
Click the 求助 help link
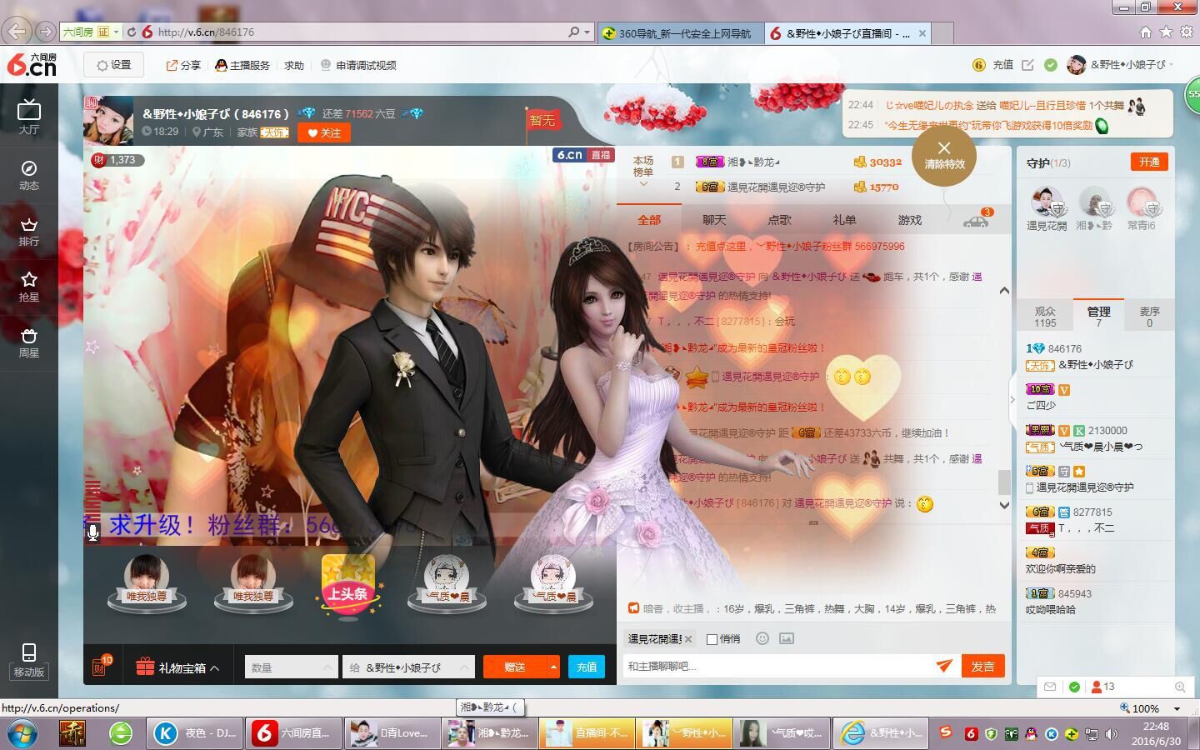[294, 65]
